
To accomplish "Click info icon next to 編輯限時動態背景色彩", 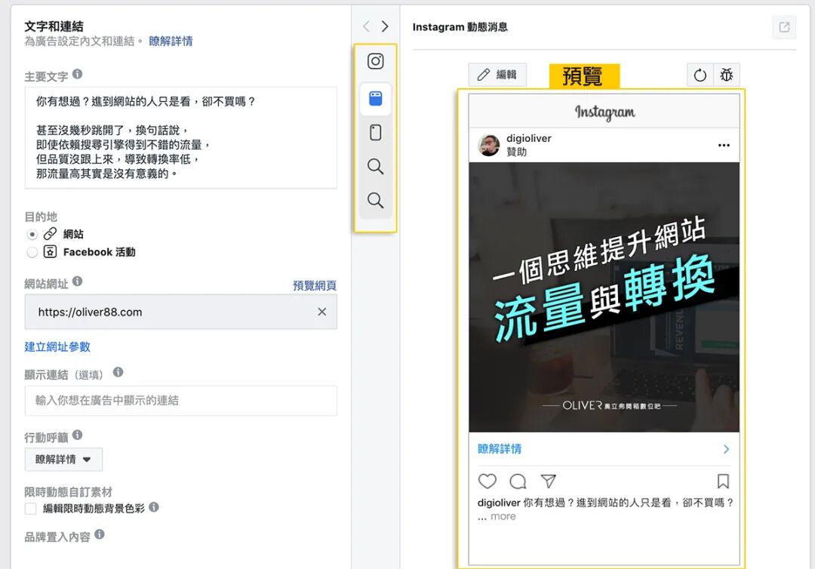I will pyautogui.click(x=154, y=506).
